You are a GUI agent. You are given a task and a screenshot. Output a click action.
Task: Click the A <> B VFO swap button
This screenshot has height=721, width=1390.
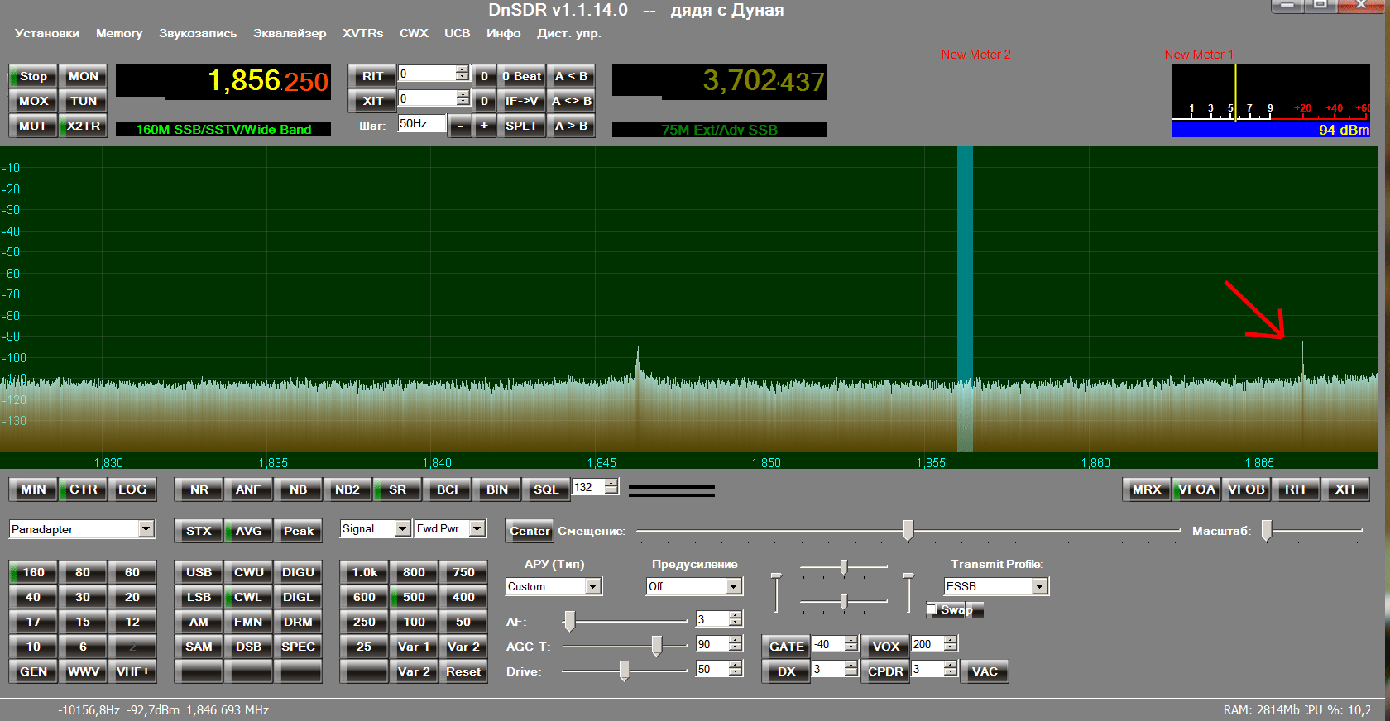[572, 101]
